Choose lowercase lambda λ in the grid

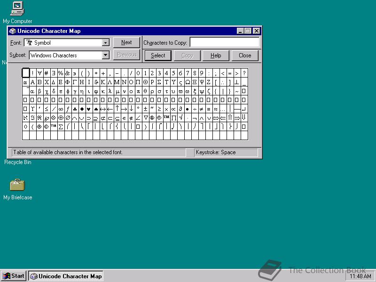[x=110, y=91]
